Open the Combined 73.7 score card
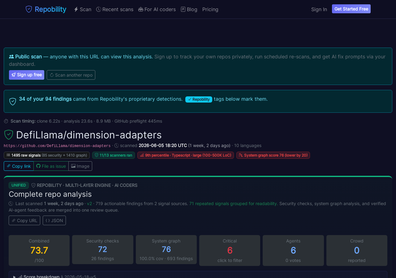This screenshot has width=396, height=278. click(39, 251)
